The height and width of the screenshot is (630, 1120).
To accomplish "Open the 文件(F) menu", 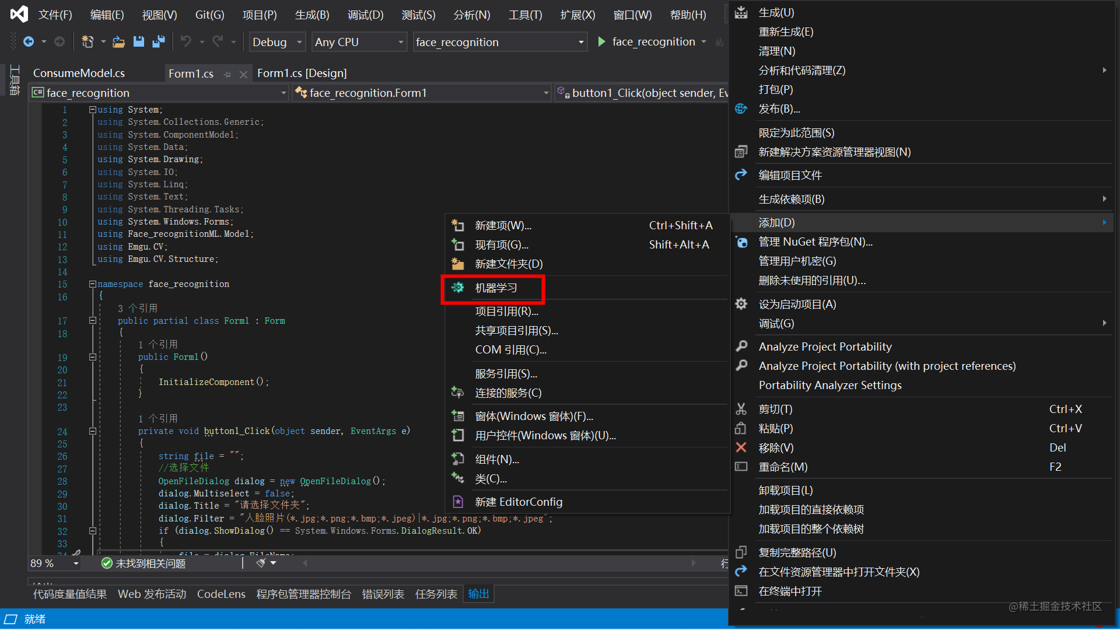I will click(55, 15).
